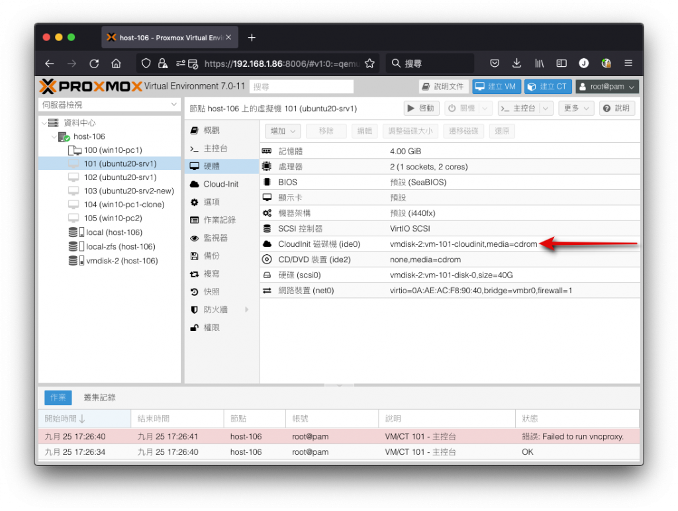Select the BIOS hardware row
Viewport: 678px width, 511px height.
pos(450,183)
